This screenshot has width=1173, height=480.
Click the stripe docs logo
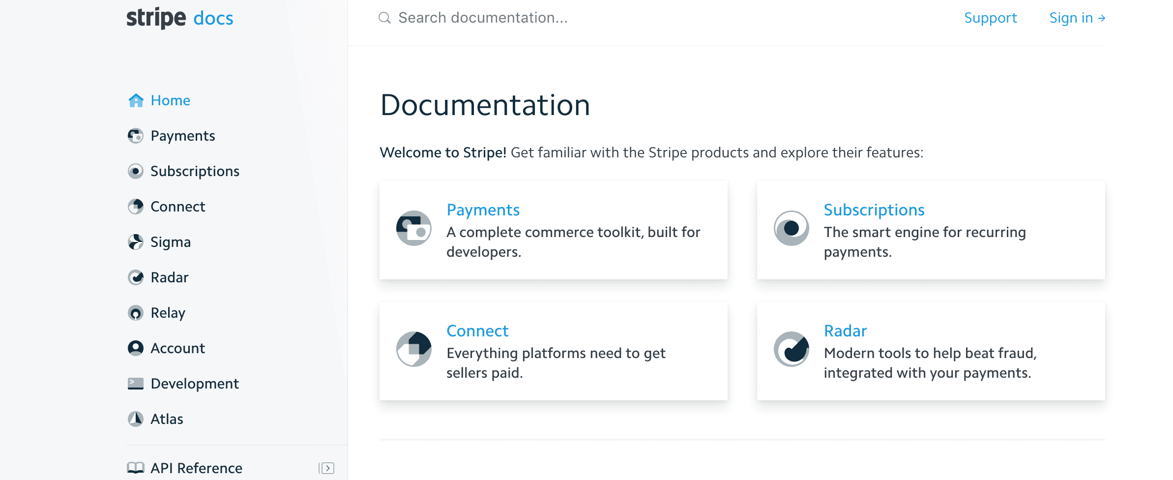tap(179, 18)
